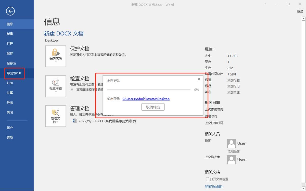Open the 保护文档 (Protect Document) icon

pos(56,54)
